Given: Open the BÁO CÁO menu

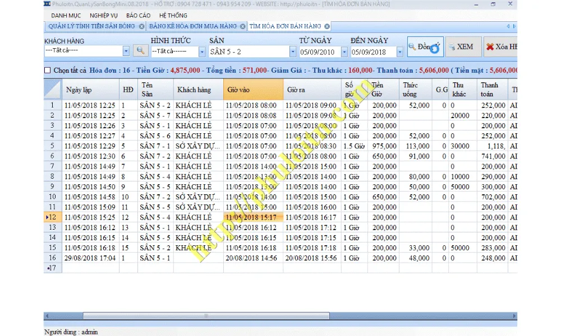Looking at the screenshot, I should click(139, 16).
